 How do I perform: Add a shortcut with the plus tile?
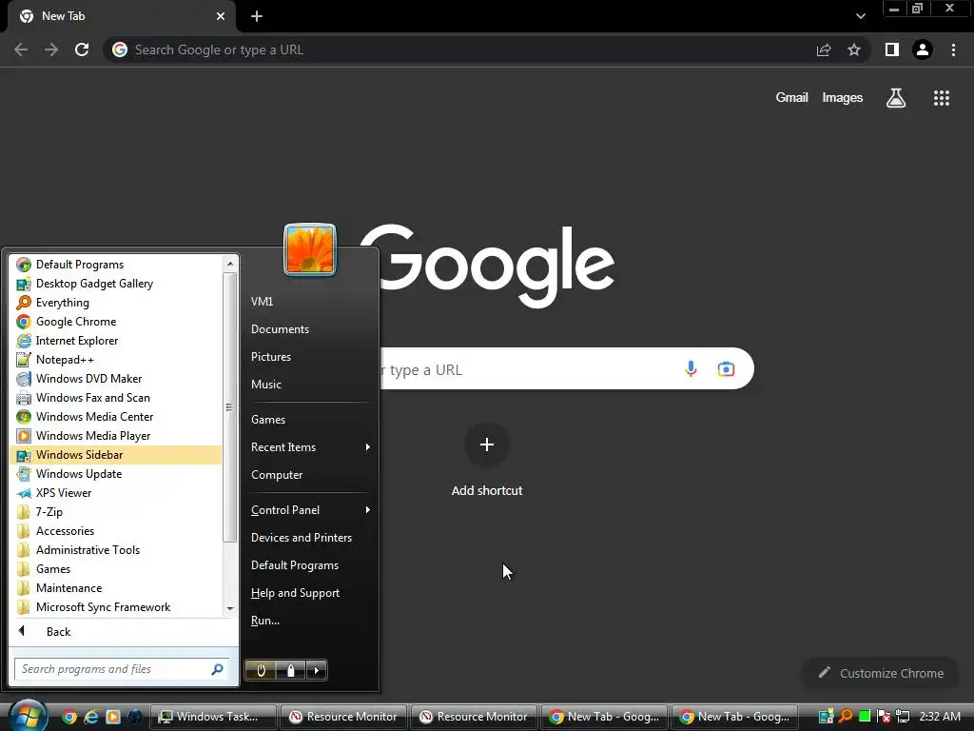487,445
